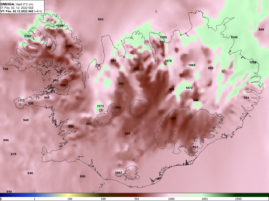Click the 1140 height value
The image size is (269, 201).
pyautogui.click(x=234, y=37)
